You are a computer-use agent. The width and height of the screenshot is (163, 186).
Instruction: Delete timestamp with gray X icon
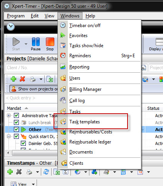19,172
